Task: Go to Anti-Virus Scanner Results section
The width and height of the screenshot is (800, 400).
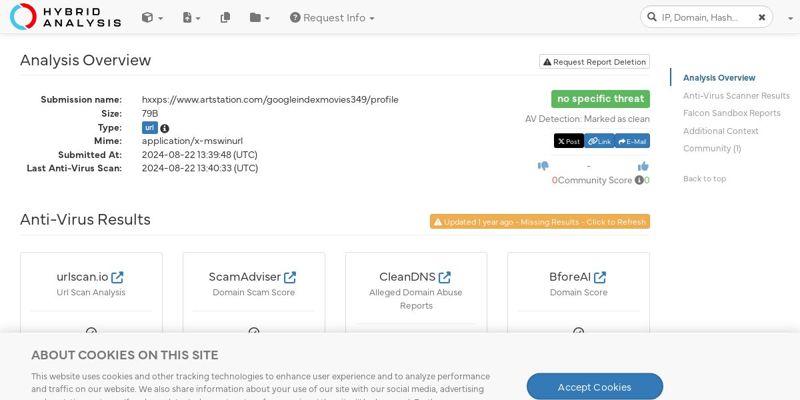Action: coord(736,95)
